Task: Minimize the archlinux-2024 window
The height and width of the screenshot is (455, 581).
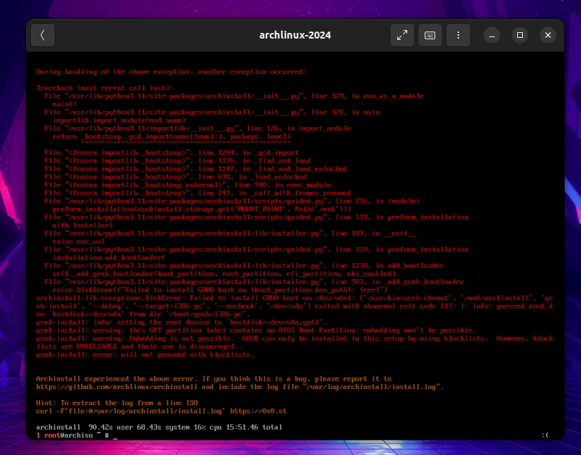Action: pyautogui.click(x=491, y=34)
